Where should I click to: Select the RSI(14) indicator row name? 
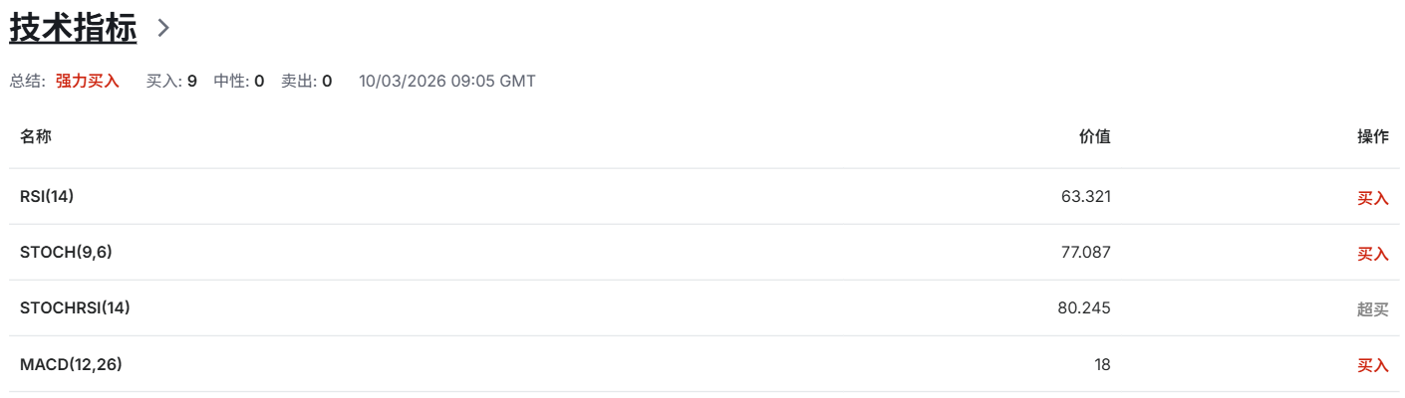(x=47, y=196)
